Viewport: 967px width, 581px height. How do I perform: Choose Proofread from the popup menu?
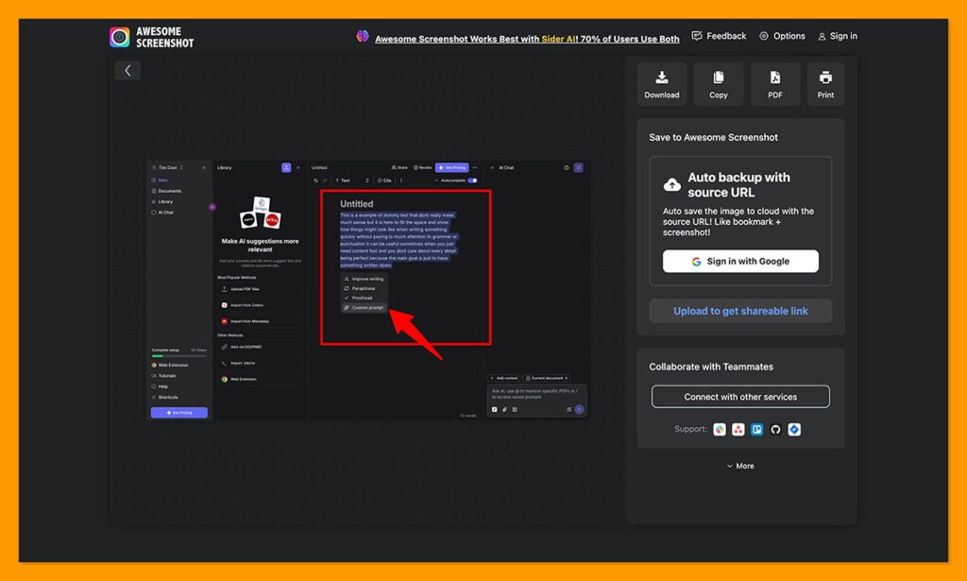(x=364, y=298)
